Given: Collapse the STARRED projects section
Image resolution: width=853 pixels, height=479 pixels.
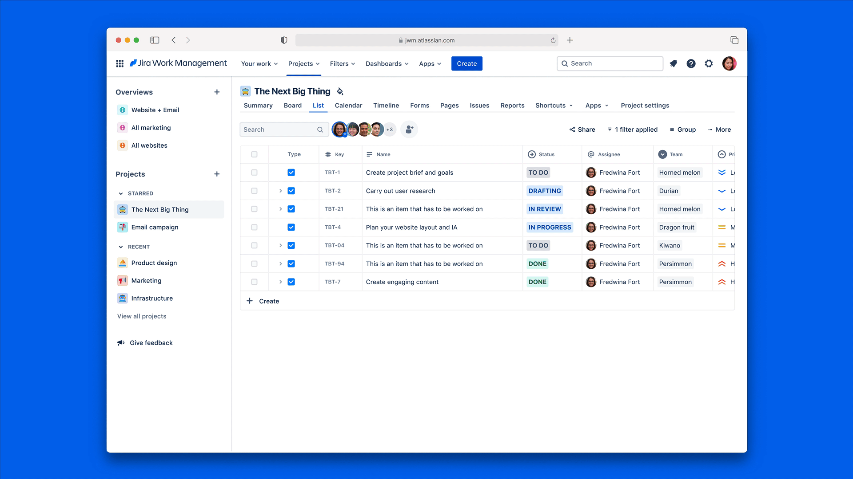Looking at the screenshot, I should (121, 193).
